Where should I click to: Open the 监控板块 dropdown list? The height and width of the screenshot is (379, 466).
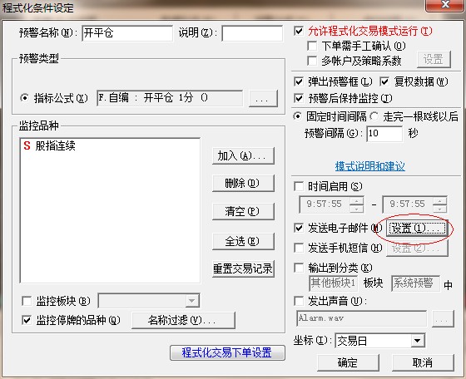pyautogui.click(x=191, y=301)
